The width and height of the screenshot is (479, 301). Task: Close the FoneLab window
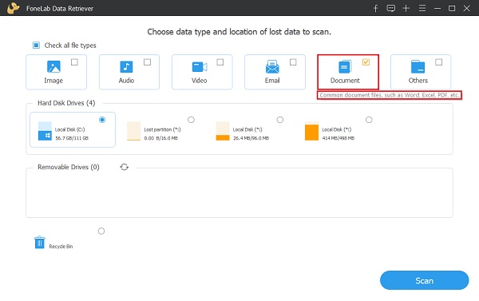pos(466,8)
